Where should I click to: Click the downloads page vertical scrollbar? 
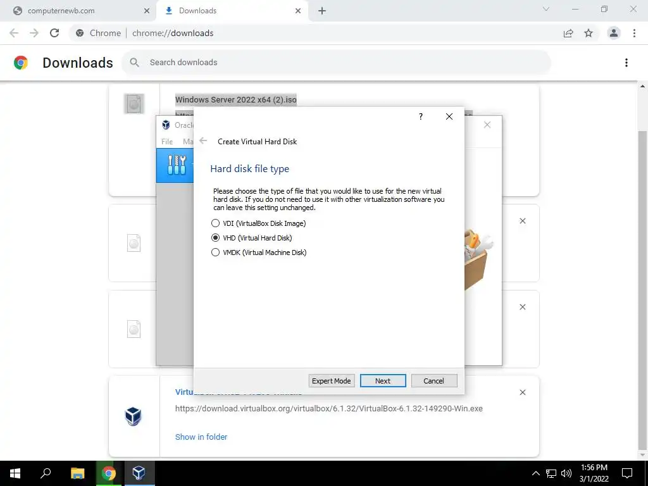click(642, 289)
